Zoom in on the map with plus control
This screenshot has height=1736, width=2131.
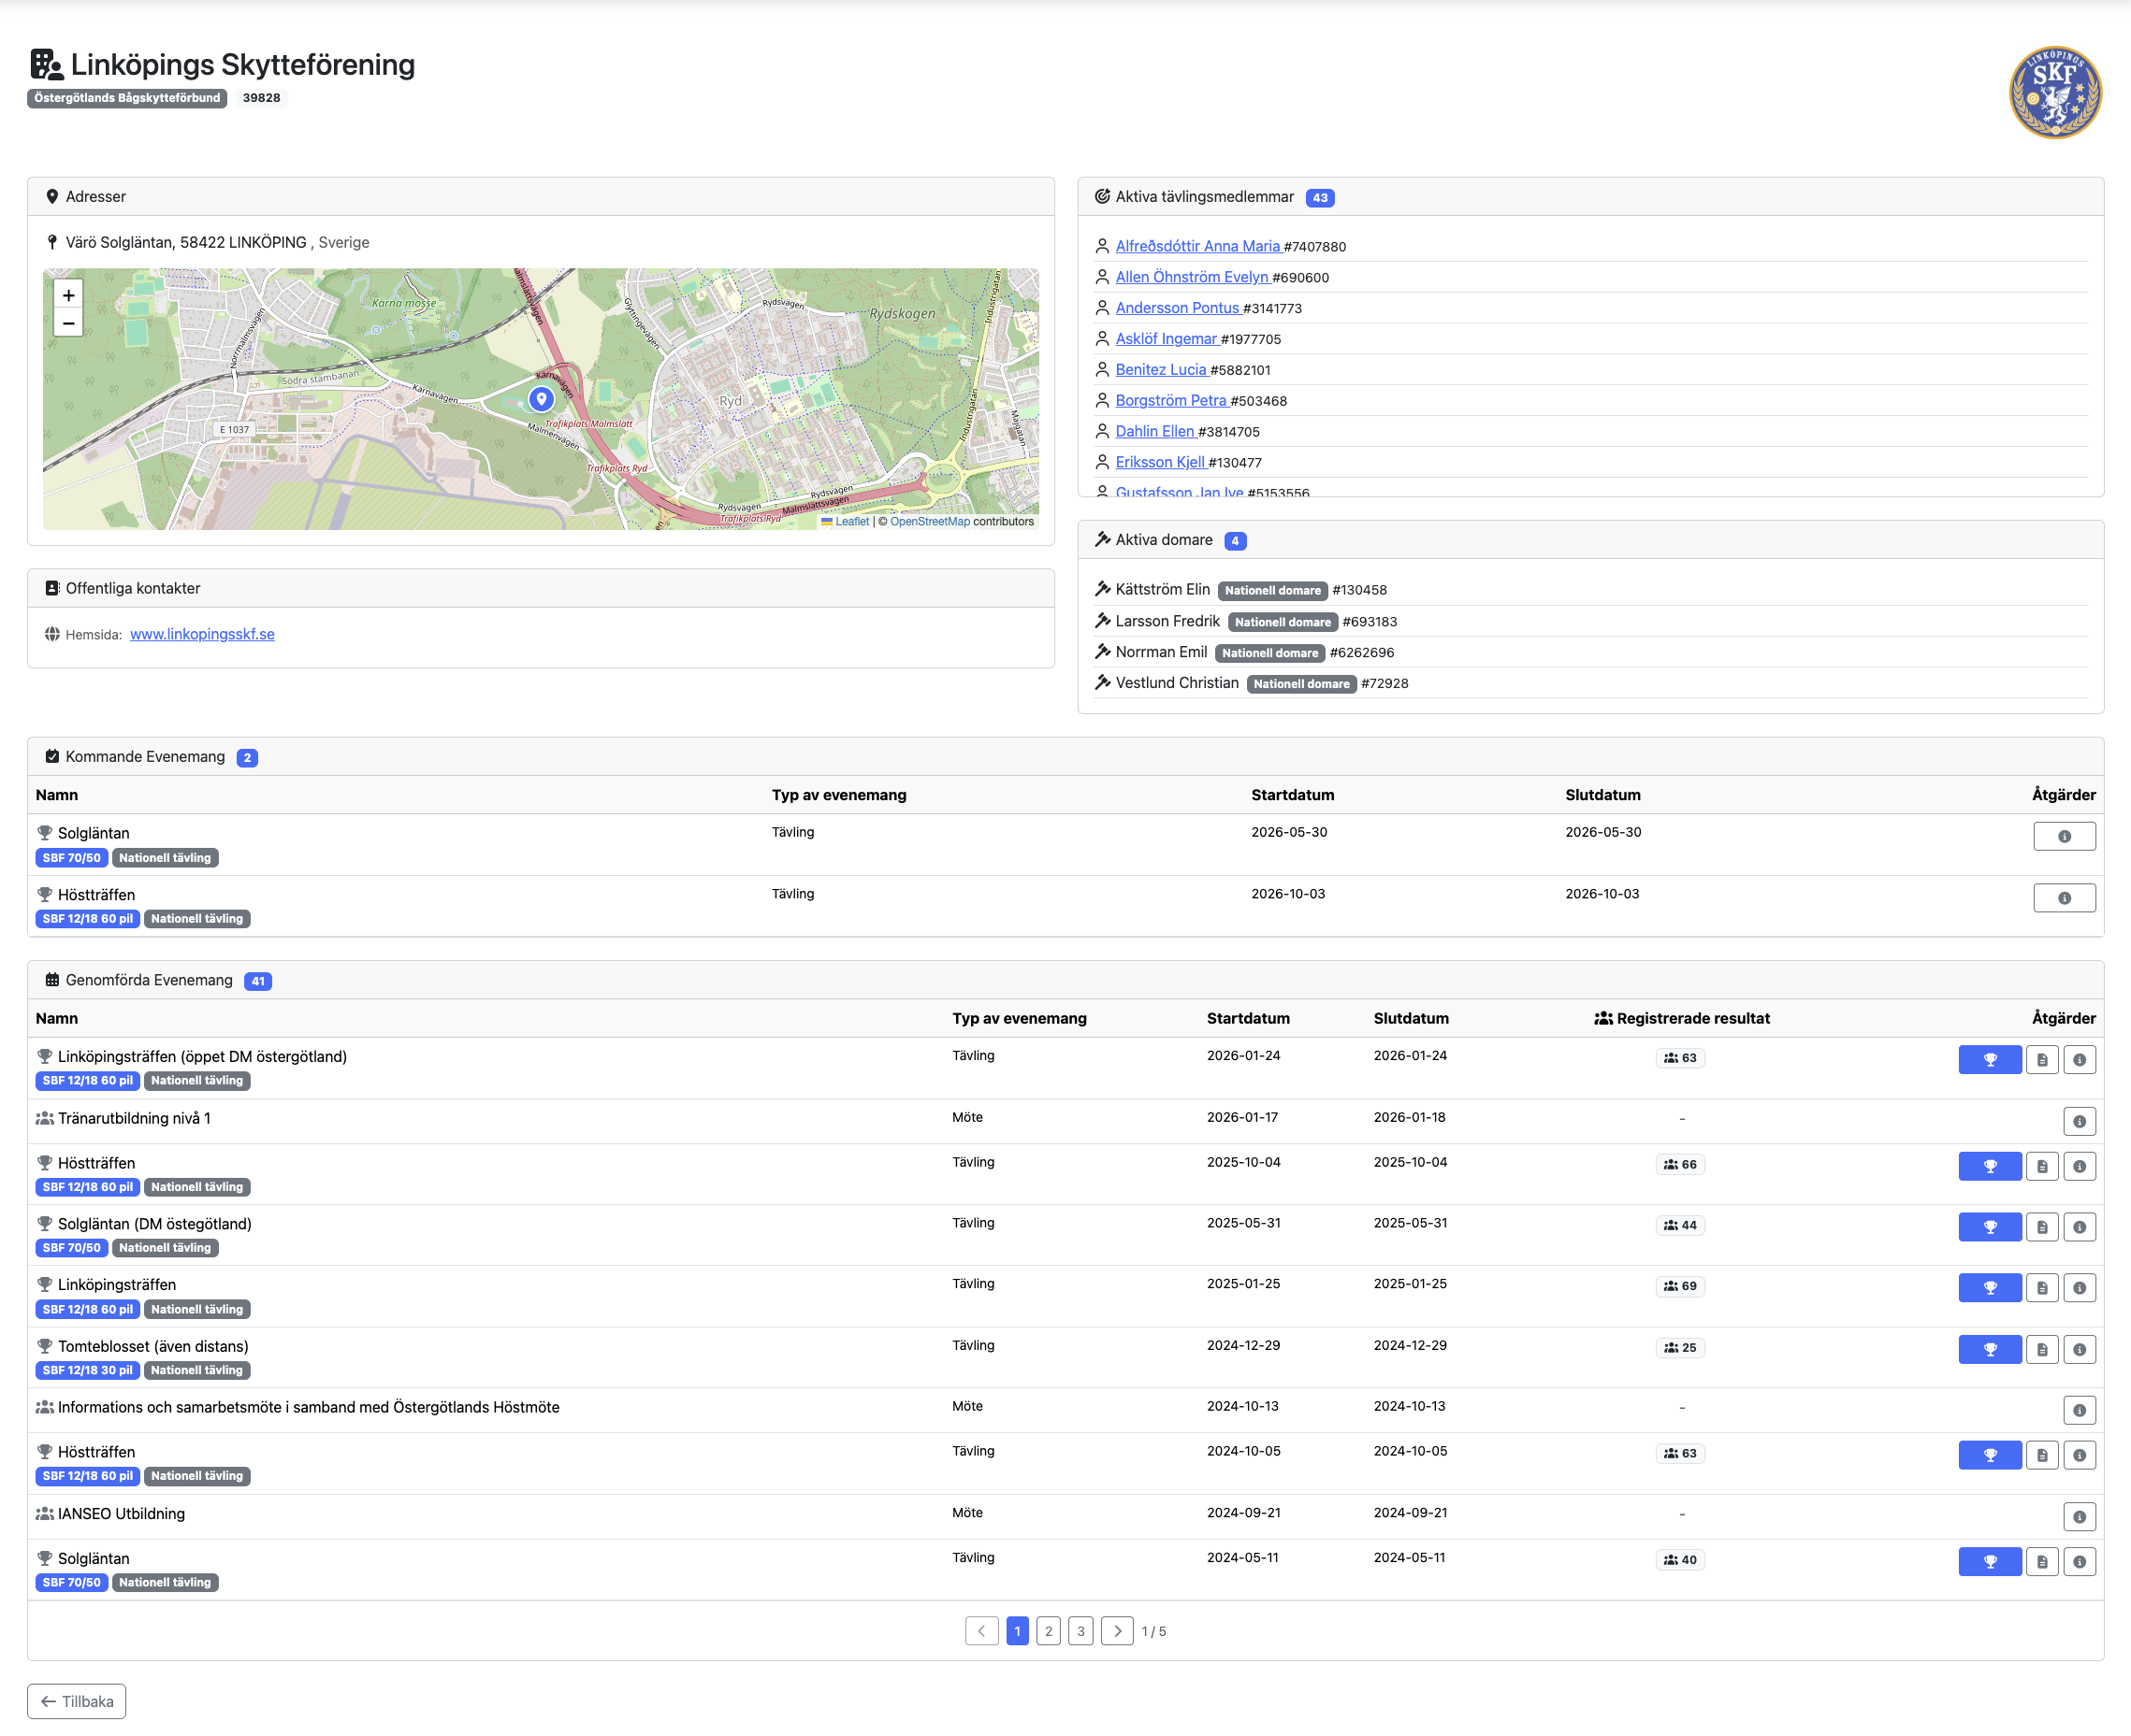click(x=68, y=295)
